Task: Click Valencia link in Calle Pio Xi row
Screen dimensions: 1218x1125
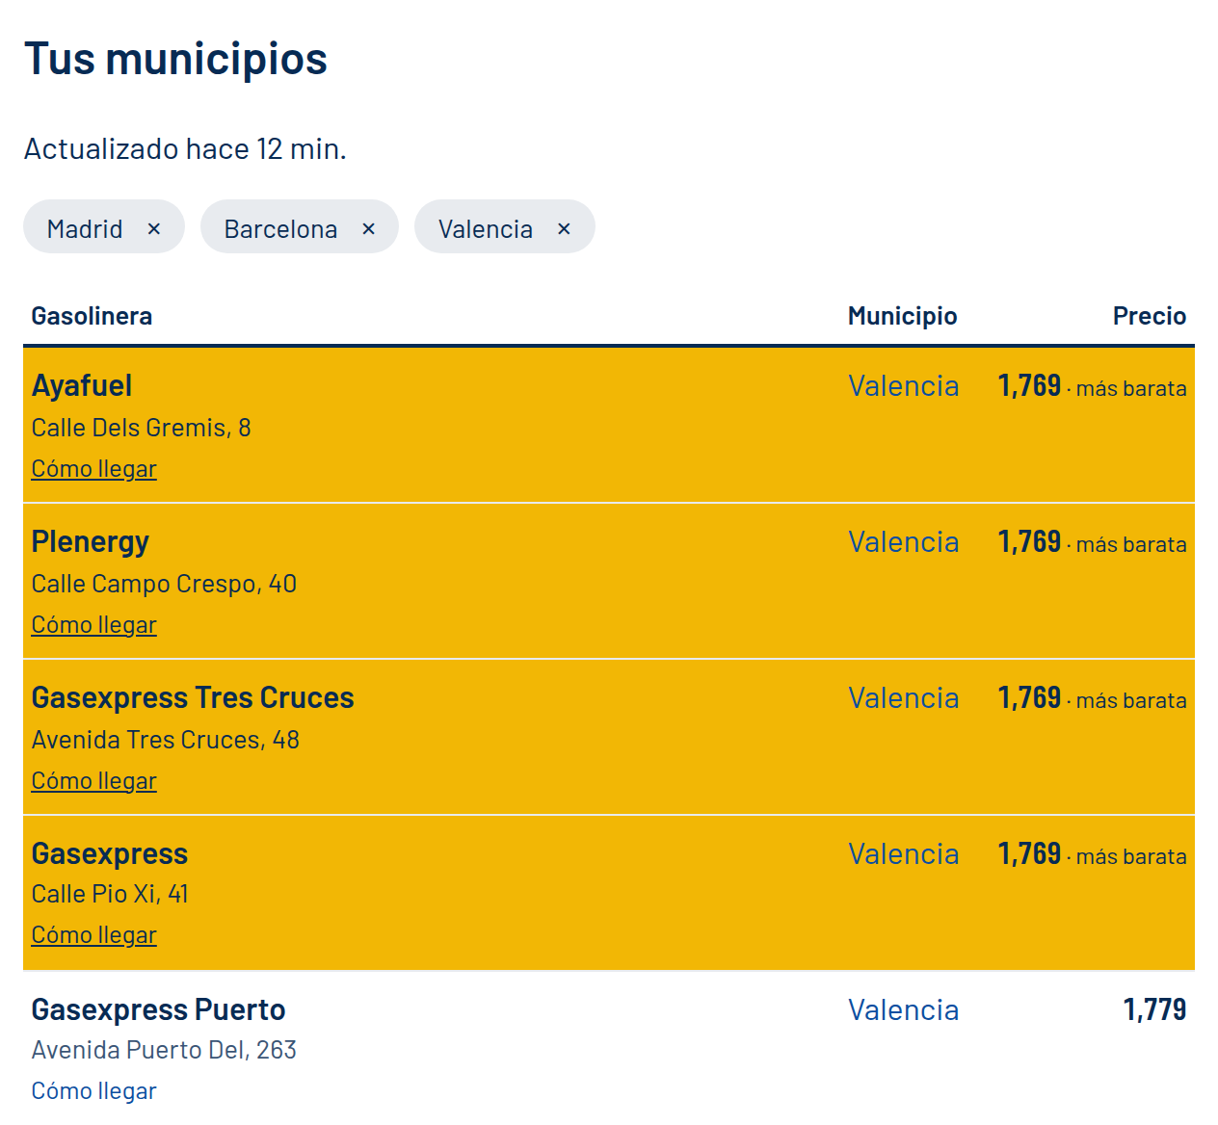Action: tap(903, 854)
